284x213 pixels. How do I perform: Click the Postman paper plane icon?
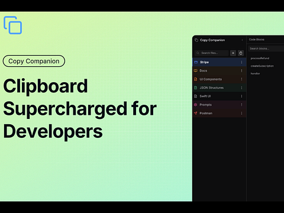[x=196, y=113]
